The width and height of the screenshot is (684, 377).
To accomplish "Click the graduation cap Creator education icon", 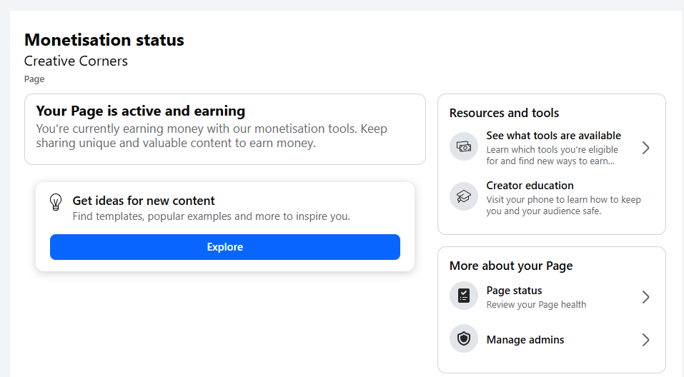I will tap(463, 196).
